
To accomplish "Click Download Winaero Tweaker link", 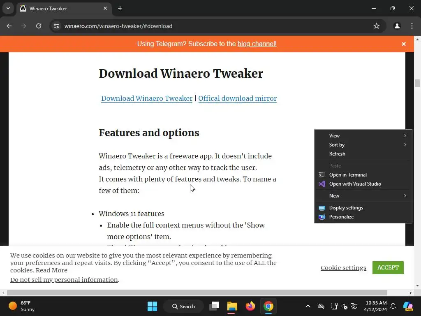I will coord(147,98).
